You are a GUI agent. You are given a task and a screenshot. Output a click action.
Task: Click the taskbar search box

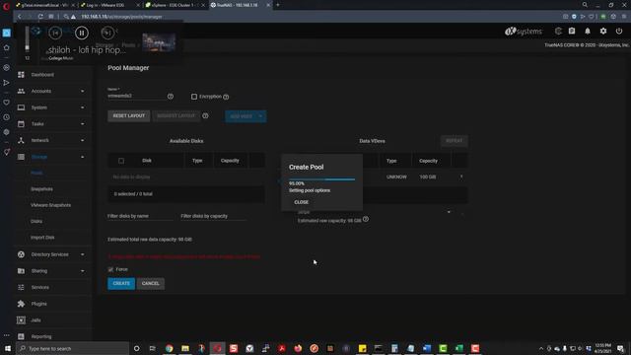click(x=72, y=348)
